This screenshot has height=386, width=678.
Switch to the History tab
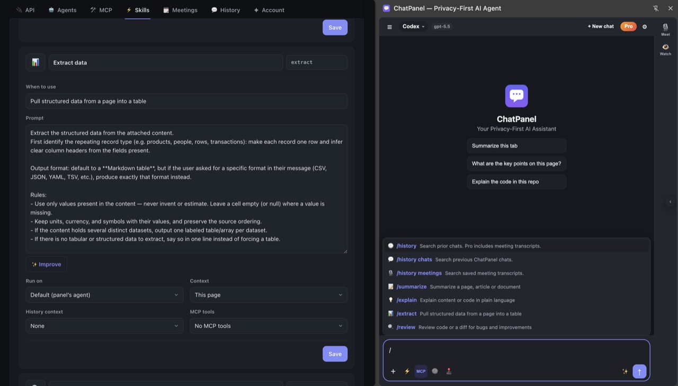click(226, 10)
